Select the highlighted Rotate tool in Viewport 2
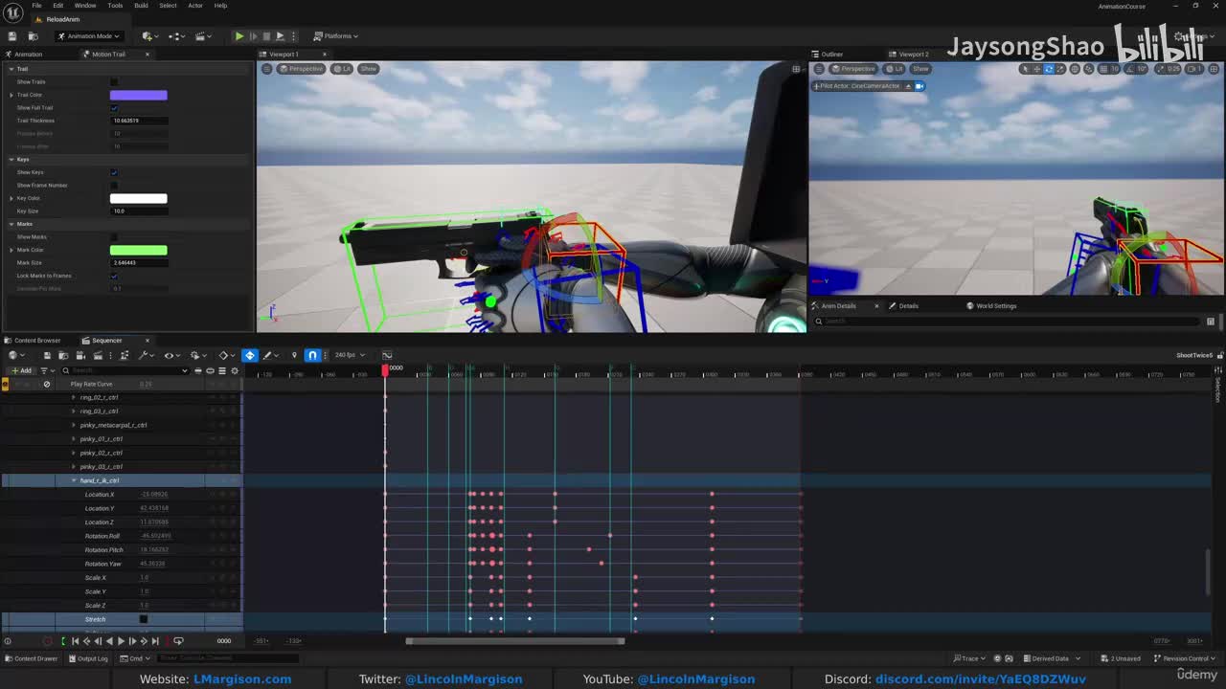Screen dimensions: 1226x689 tap(1049, 69)
